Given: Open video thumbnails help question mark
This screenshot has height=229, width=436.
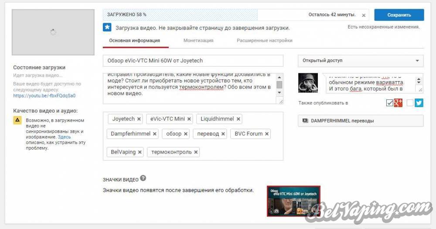Looking at the screenshot, I should [x=143, y=178].
